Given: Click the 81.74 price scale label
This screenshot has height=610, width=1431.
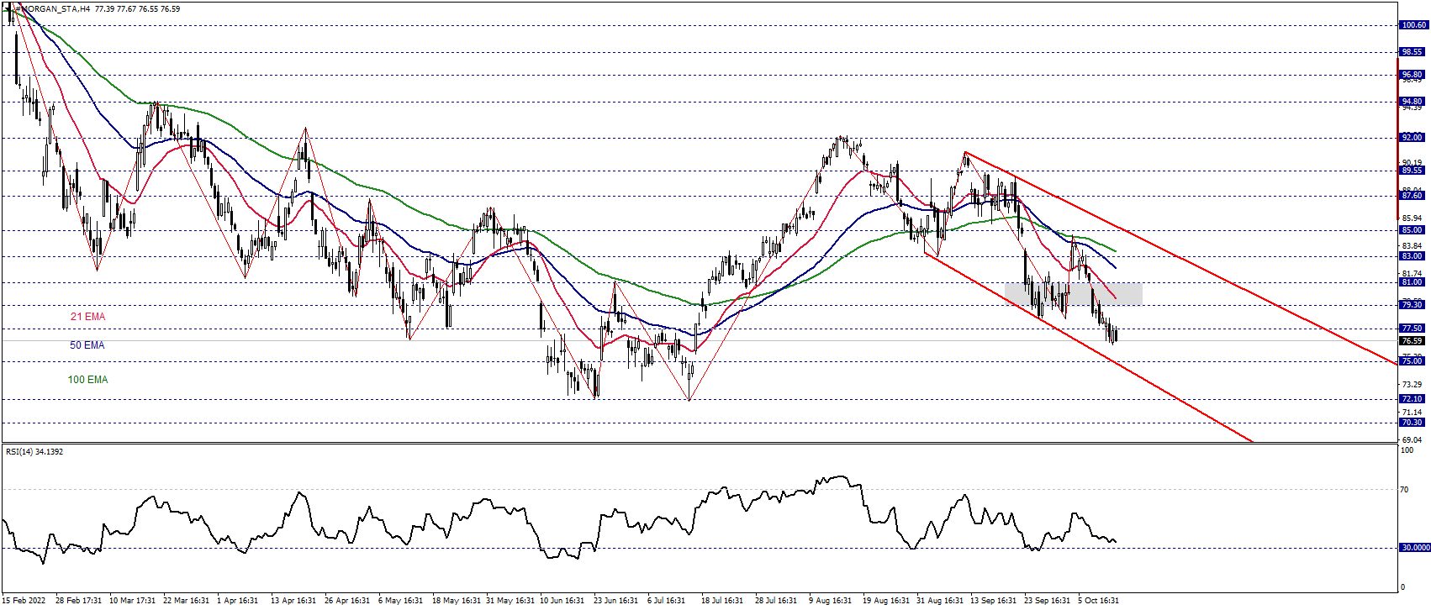Looking at the screenshot, I should click(1412, 274).
